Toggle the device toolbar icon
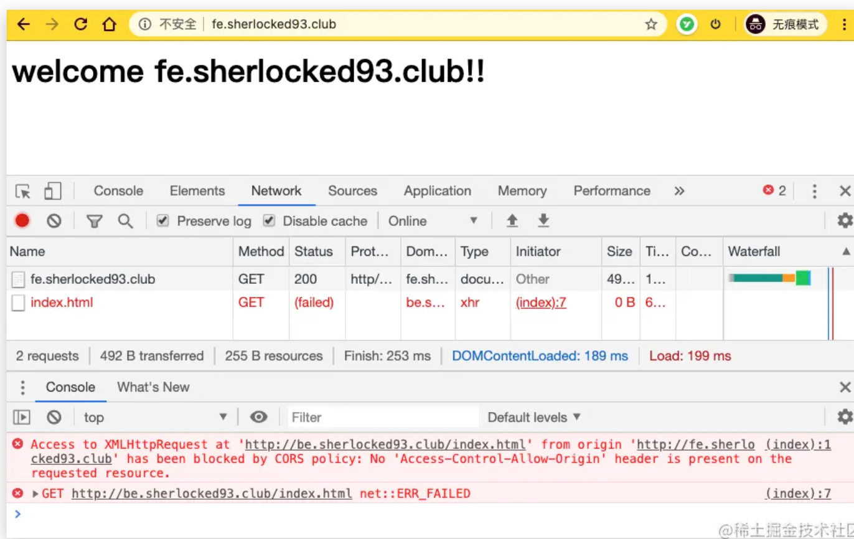854x539 pixels. [53, 191]
